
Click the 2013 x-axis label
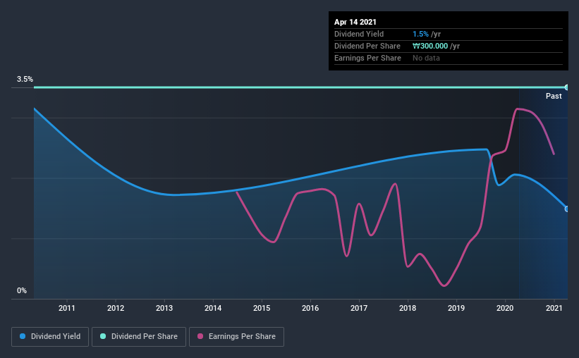(x=164, y=308)
